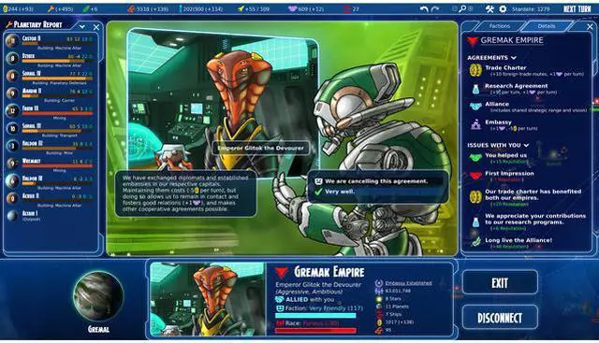The width and height of the screenshot is (599, 343).
Task: Select the Sohail III planet row
Action: 50,129
